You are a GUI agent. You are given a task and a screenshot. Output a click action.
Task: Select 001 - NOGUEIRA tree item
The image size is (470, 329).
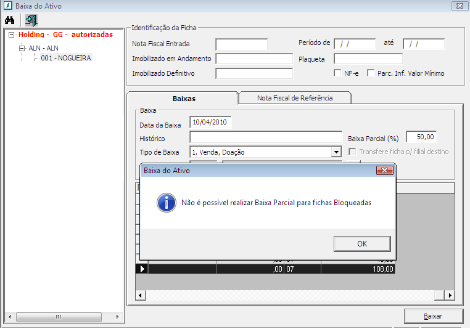[66, 58]
